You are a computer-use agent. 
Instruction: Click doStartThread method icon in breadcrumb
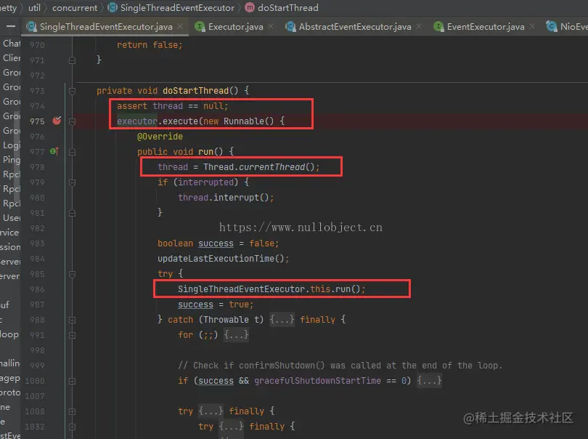[x=250, y=7]
